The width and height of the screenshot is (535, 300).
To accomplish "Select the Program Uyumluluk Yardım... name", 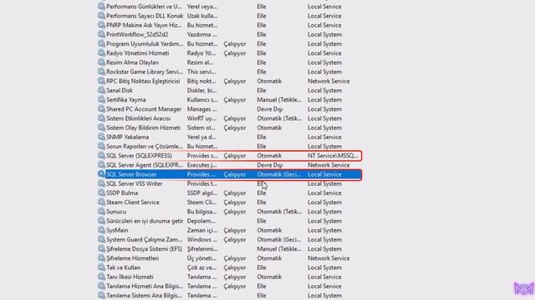I will click(x=145, y=44).
